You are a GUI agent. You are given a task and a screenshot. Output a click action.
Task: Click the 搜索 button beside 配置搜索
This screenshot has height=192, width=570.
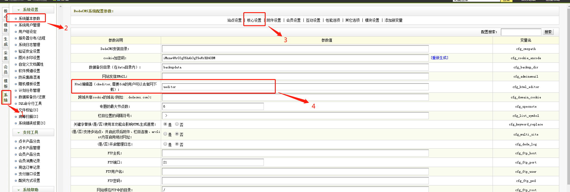click(548, 32)
